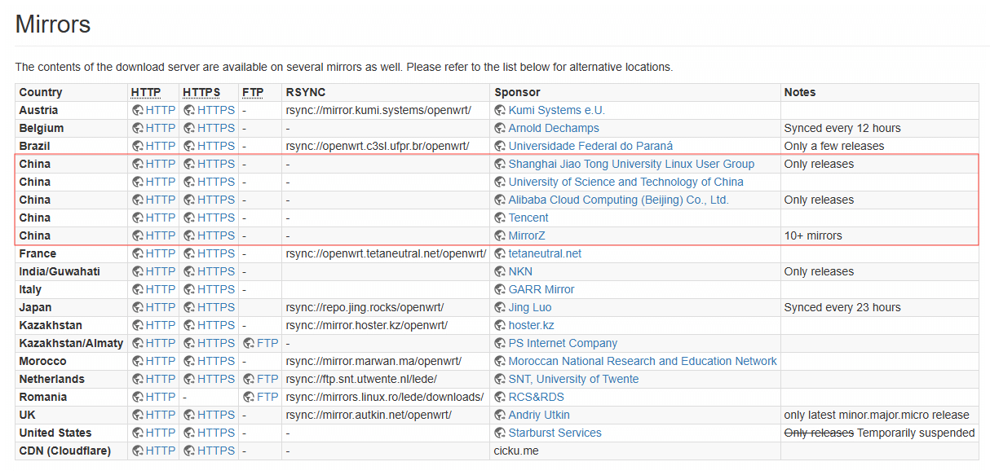Click the globe icon beside Kumi Systems e.U.
This screenshot has width=990, height=475.
[x=501, y=110]
